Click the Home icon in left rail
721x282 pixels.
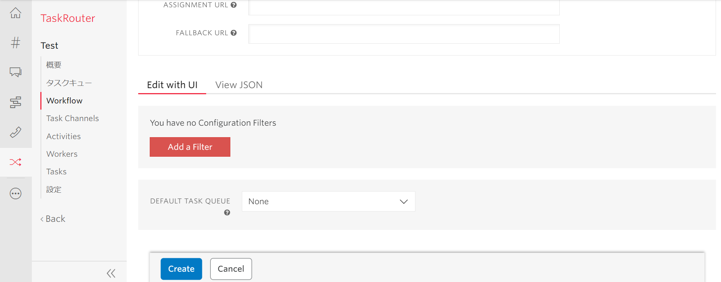15,13
